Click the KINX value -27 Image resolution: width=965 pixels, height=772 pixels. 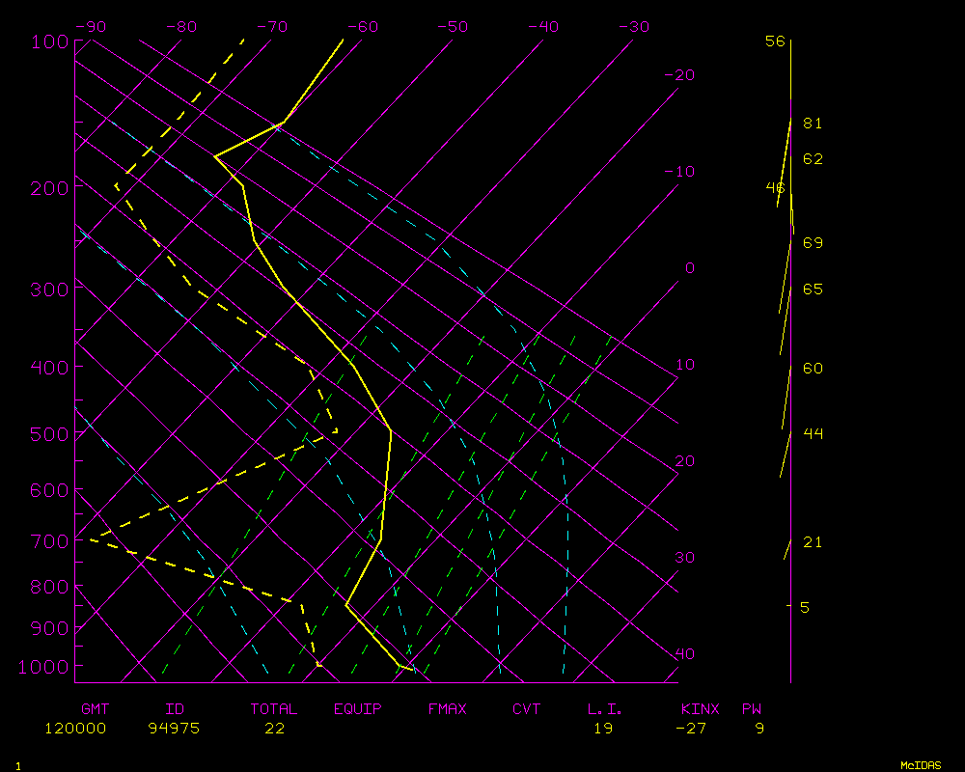tap(691, 729)
